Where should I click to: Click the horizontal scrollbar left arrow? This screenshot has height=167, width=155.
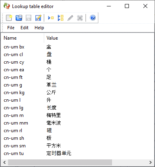coord(4,162)
